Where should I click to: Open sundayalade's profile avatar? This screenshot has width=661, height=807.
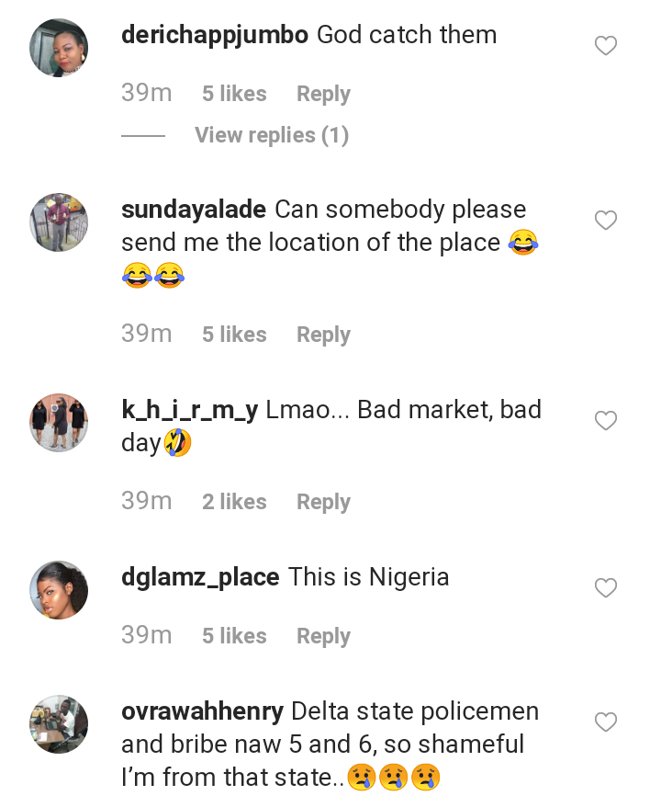pyautogui.click(x=59, y=222)
